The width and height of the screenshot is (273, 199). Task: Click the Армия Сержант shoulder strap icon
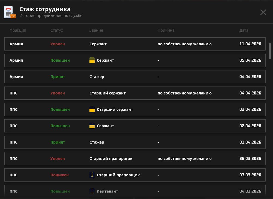point(92,60)
